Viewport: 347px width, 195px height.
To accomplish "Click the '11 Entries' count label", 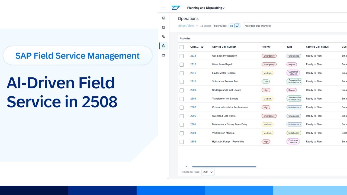I will (x=206, y=26).
